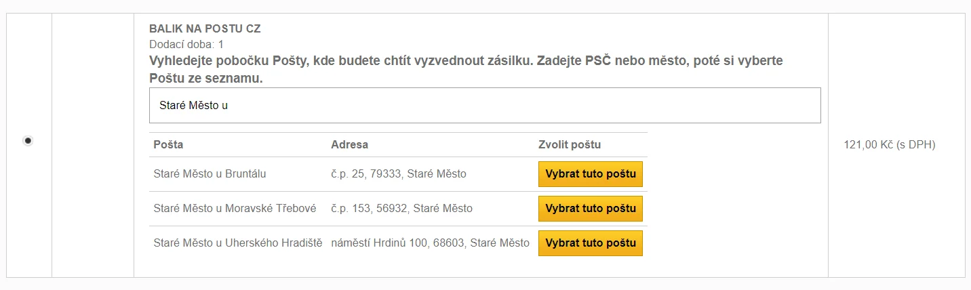Viewport: 971px width, 290px height.
Task: Click the post office search field
Action: pyautogui.click(x=485, y=106)
